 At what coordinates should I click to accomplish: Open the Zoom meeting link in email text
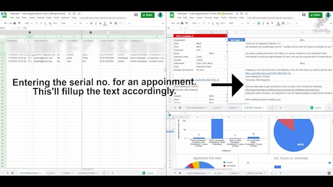268,73
